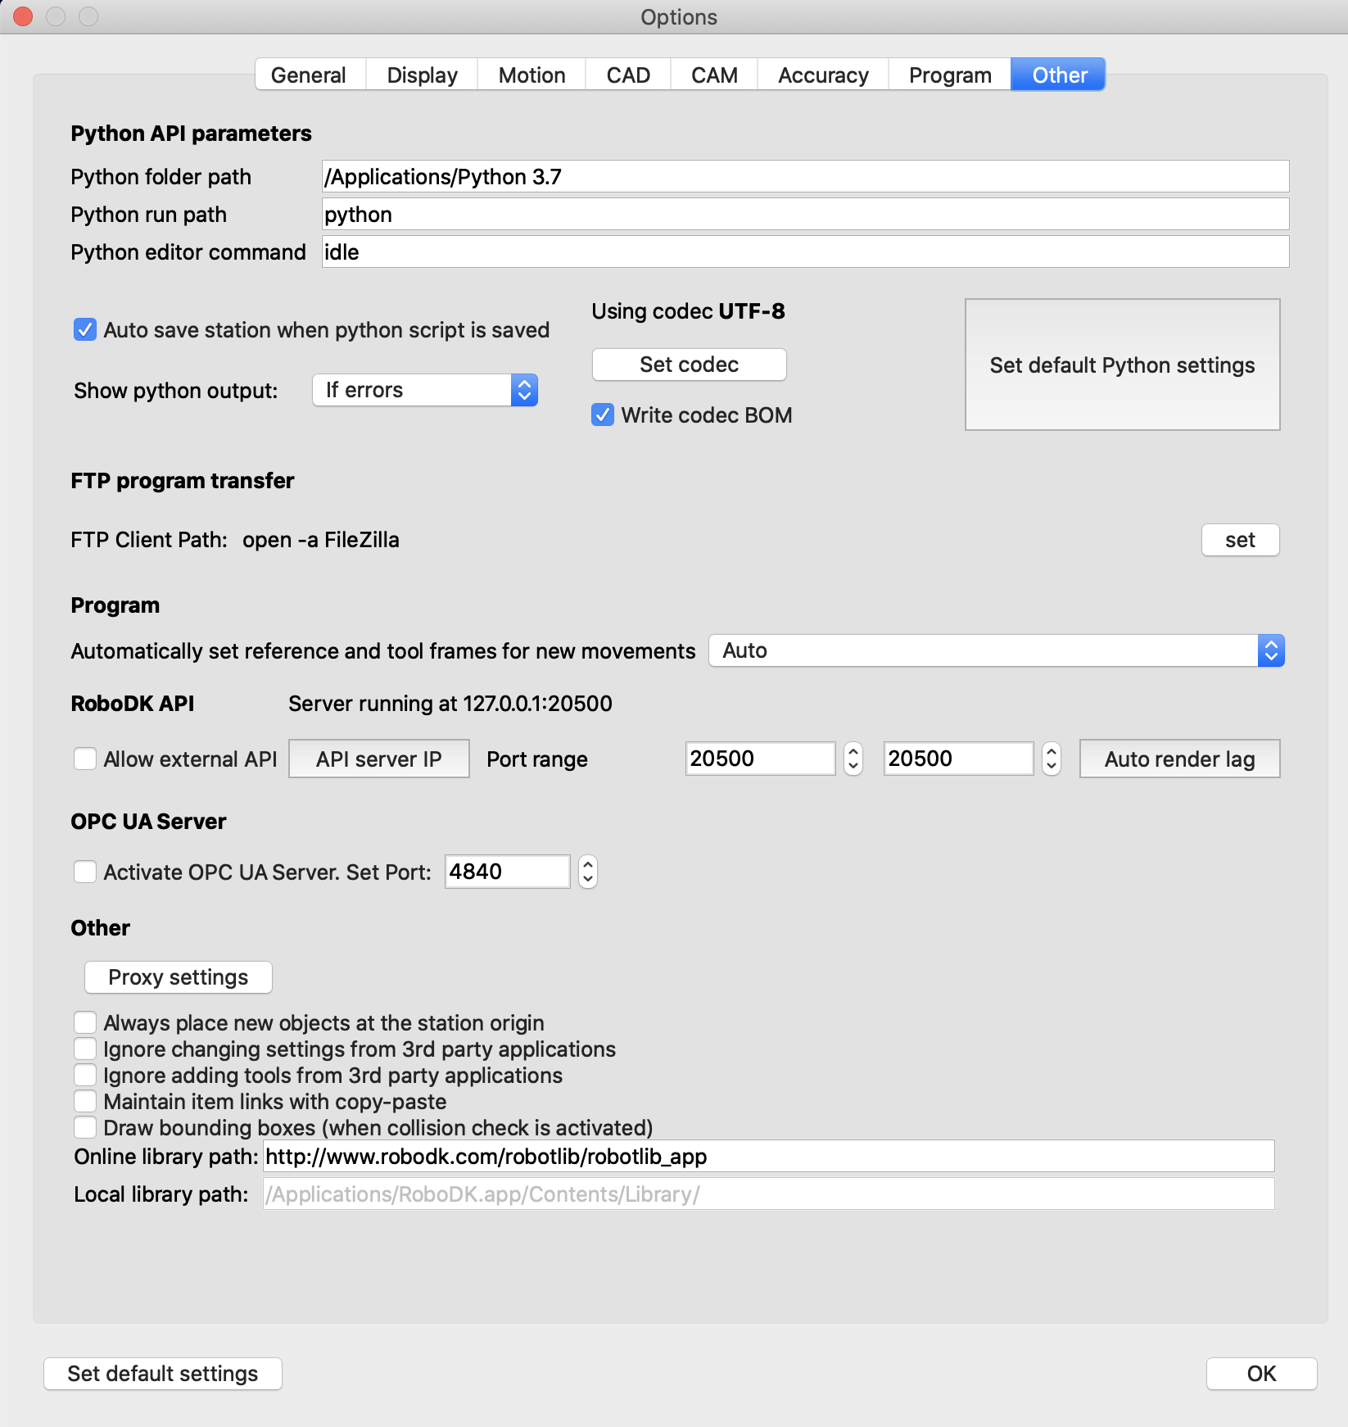Close the Options window
This screenshot has width=1348, height=1427.
(23, 16)
